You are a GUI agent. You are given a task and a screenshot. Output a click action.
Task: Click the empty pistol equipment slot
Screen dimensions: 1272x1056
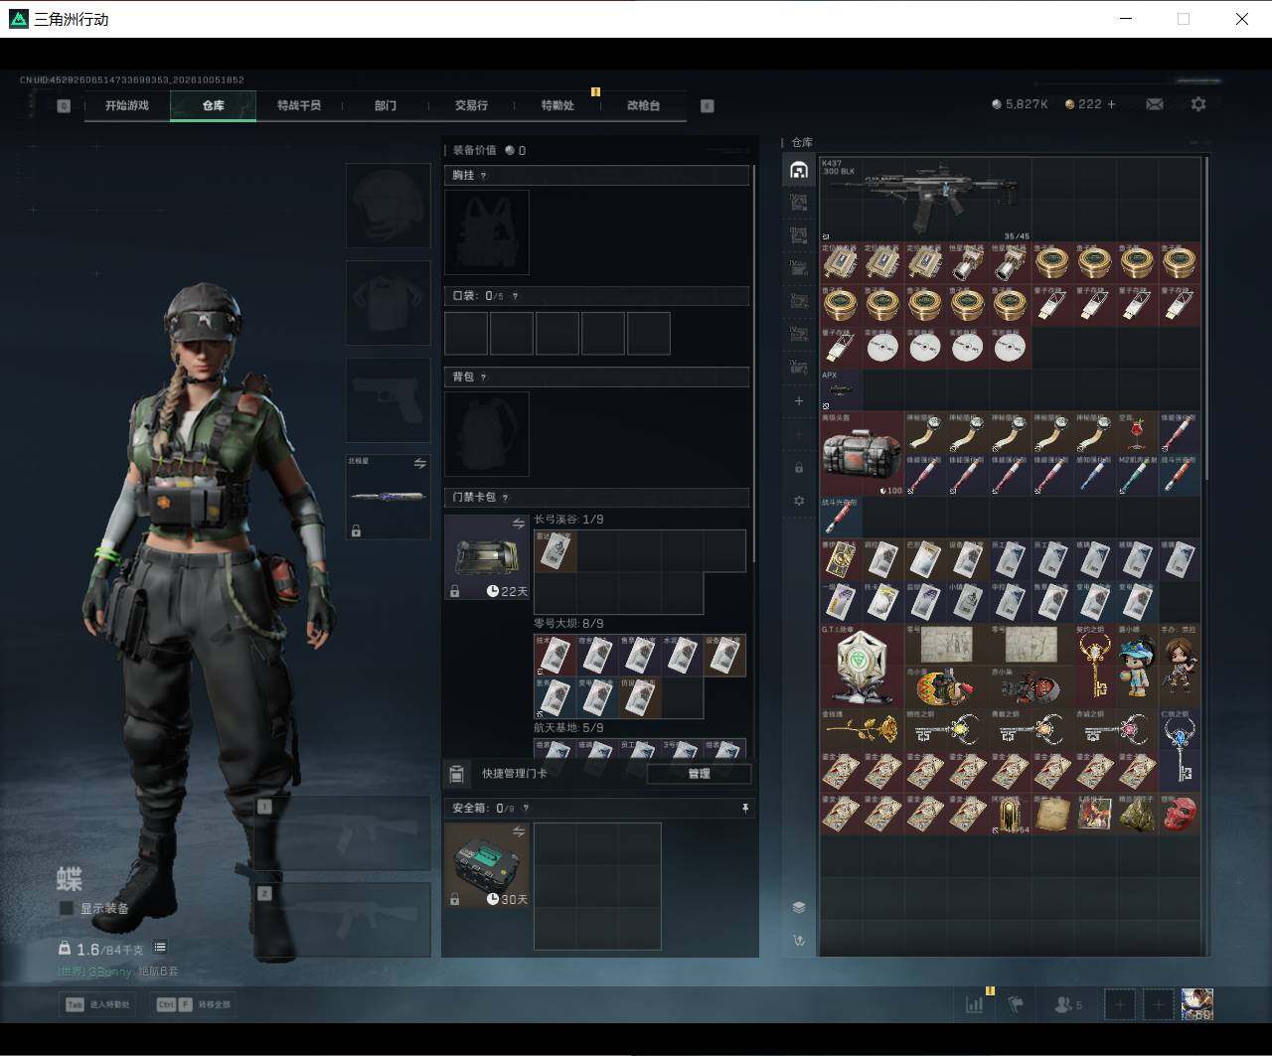point(389,400)
